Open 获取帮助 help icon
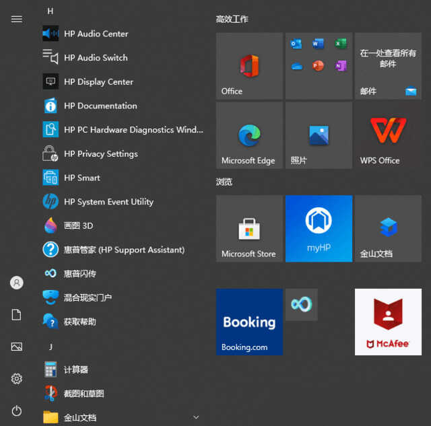The height and width of the screenshot is (426, 431). pyautogui.click(x=51, y=322)
